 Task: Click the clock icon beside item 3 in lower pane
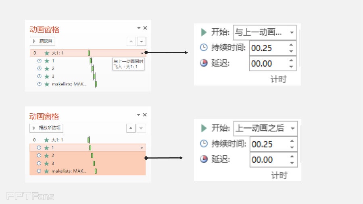point(39,163)
